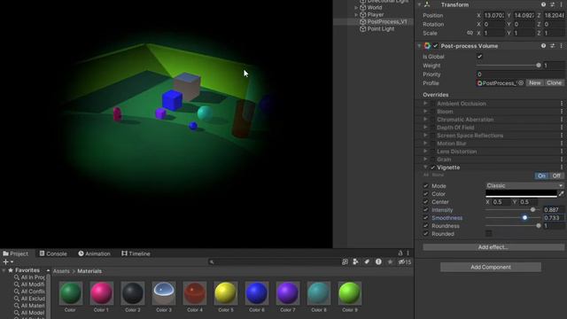Image resolution: width=567 pixels, height=319 pixels.
Task: Toggle the Center override checkbox
Action: tap(425, 202)
